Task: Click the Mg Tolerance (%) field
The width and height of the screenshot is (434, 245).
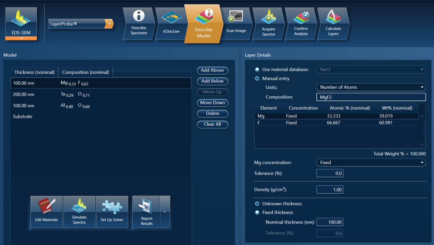Action: coord(330,173)
